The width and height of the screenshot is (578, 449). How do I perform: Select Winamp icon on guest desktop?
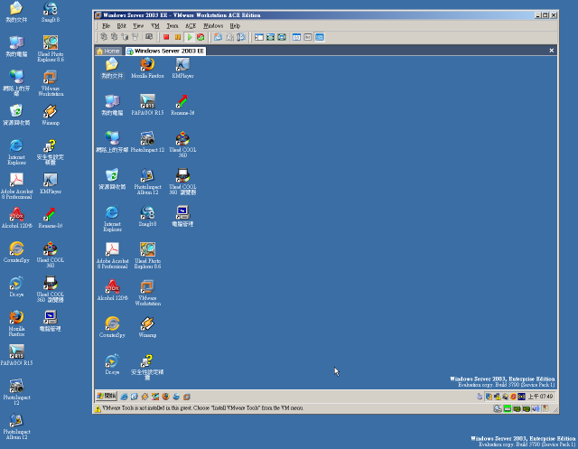[x=147, y=327]
